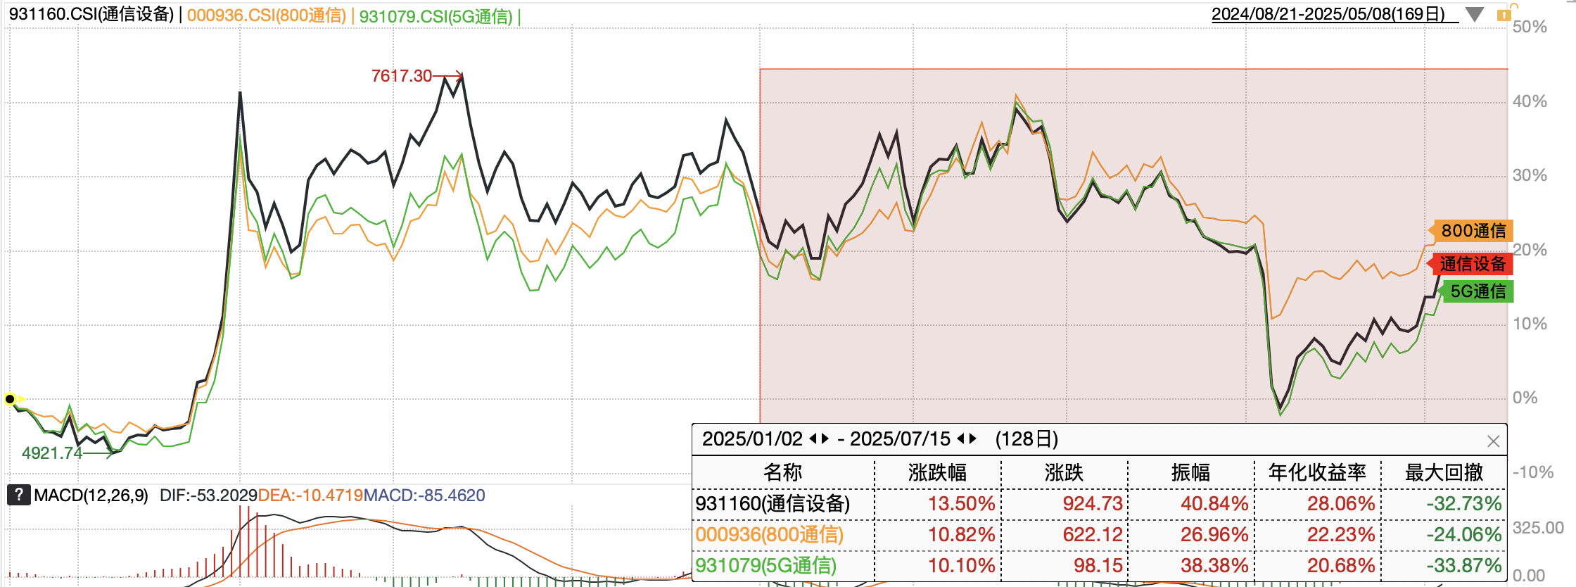Step start date 2025/01/02 forward arrow
The image size is (1576, 587).
click(x=825, y=439)
